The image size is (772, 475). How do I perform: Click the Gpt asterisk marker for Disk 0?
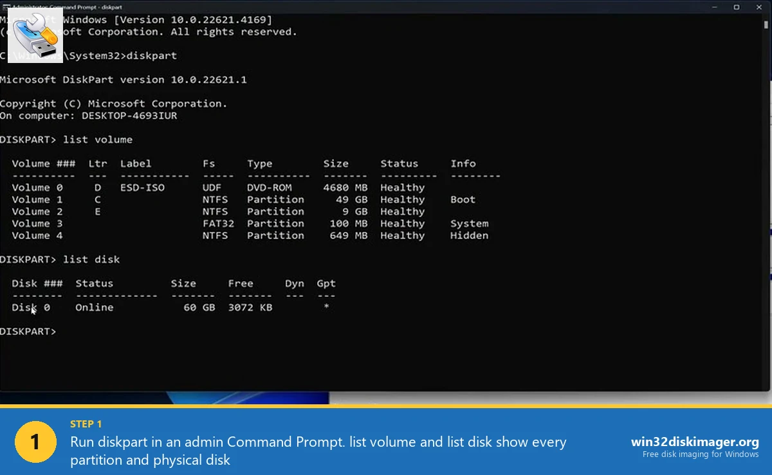pyautogui.click(x=326, y=307)
